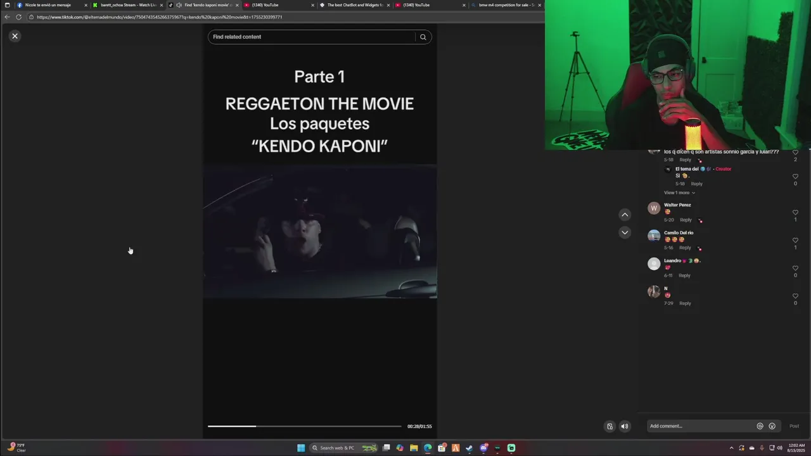This screenshot has width=811, height=456.
Task: Open Walter Perez username link
Action: click(677, 205)
